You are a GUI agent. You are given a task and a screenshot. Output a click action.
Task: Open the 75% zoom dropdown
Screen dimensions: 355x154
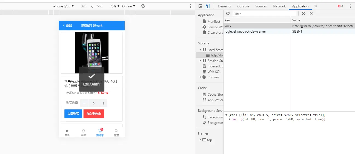pyautogui.click(x=115, y=6)
